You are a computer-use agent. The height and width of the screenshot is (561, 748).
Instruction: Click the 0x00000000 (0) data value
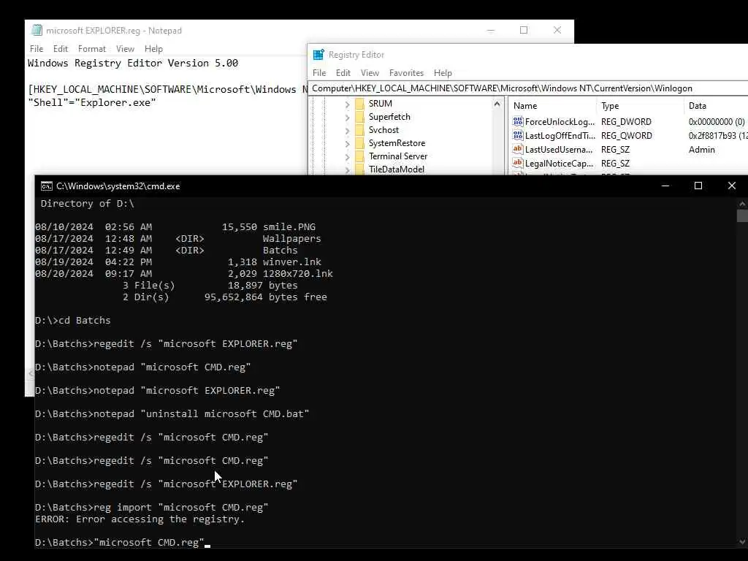coord(717,122)
